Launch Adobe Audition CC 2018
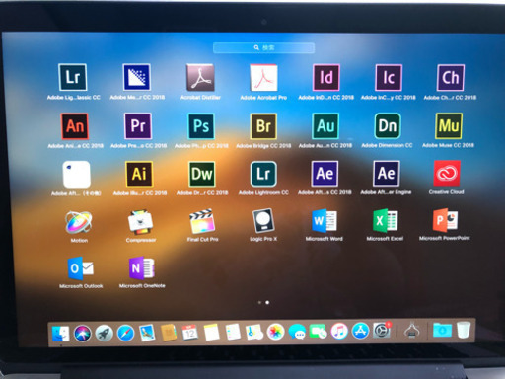 tap(325, 126)
